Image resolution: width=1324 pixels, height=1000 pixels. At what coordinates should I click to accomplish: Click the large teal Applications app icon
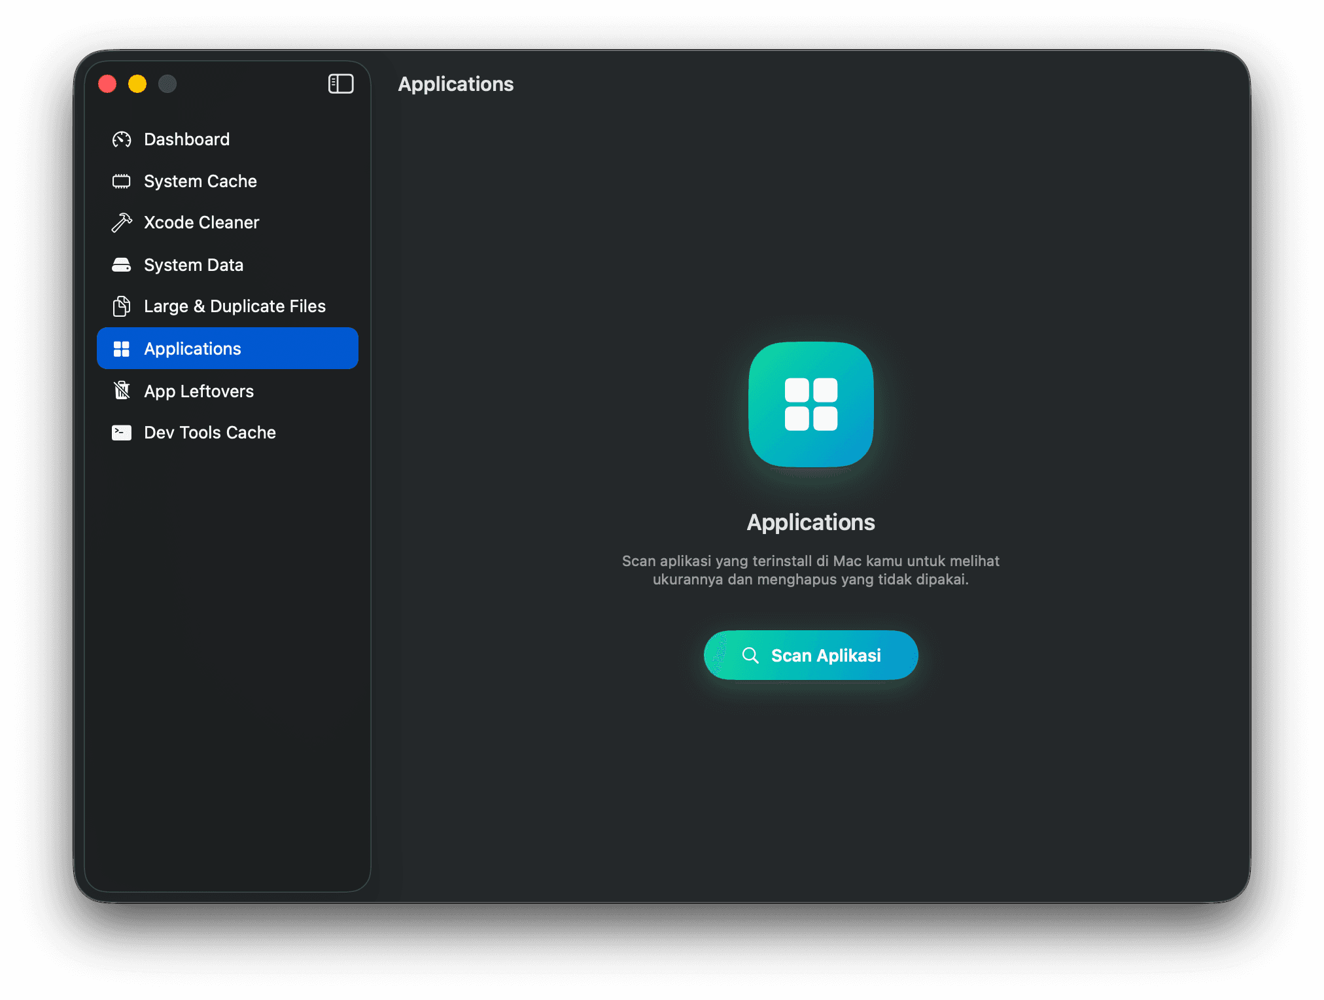tap(811, 404)
